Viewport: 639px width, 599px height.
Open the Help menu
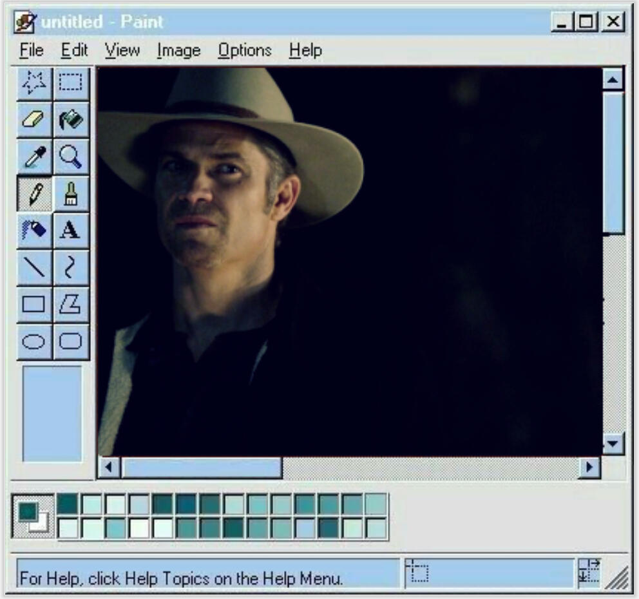(x=305, y=50)
